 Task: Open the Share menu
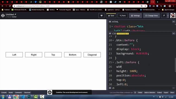tap(172, 92)
